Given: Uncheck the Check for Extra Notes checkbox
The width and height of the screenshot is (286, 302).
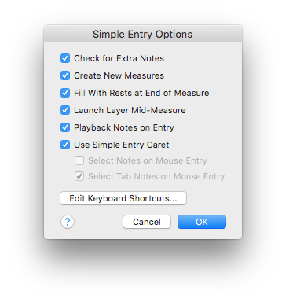Looking at the screenshot, I should pos(65,58).
